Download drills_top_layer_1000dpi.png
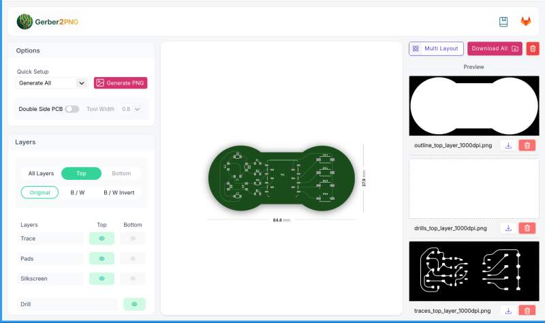This screenshot has width=545, height=323. point(508,228)
